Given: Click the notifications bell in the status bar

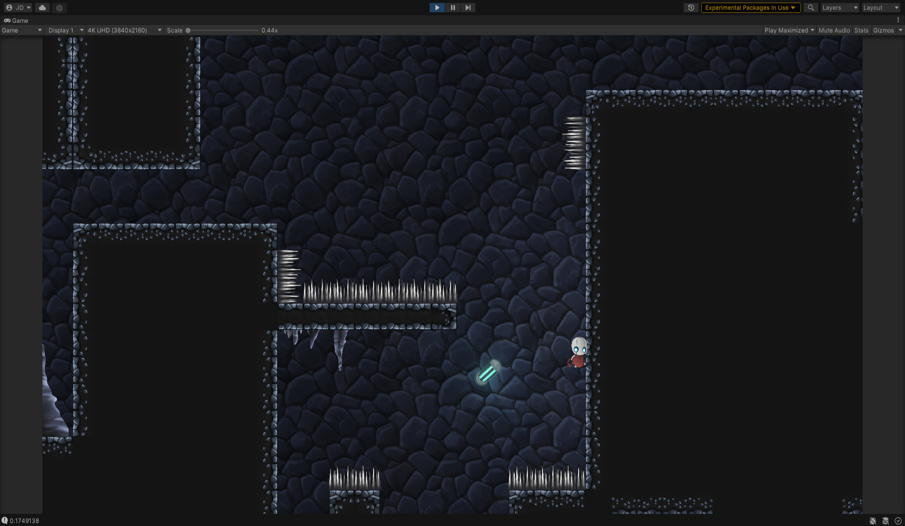Looking at the screenshot, I should [872, 520].
